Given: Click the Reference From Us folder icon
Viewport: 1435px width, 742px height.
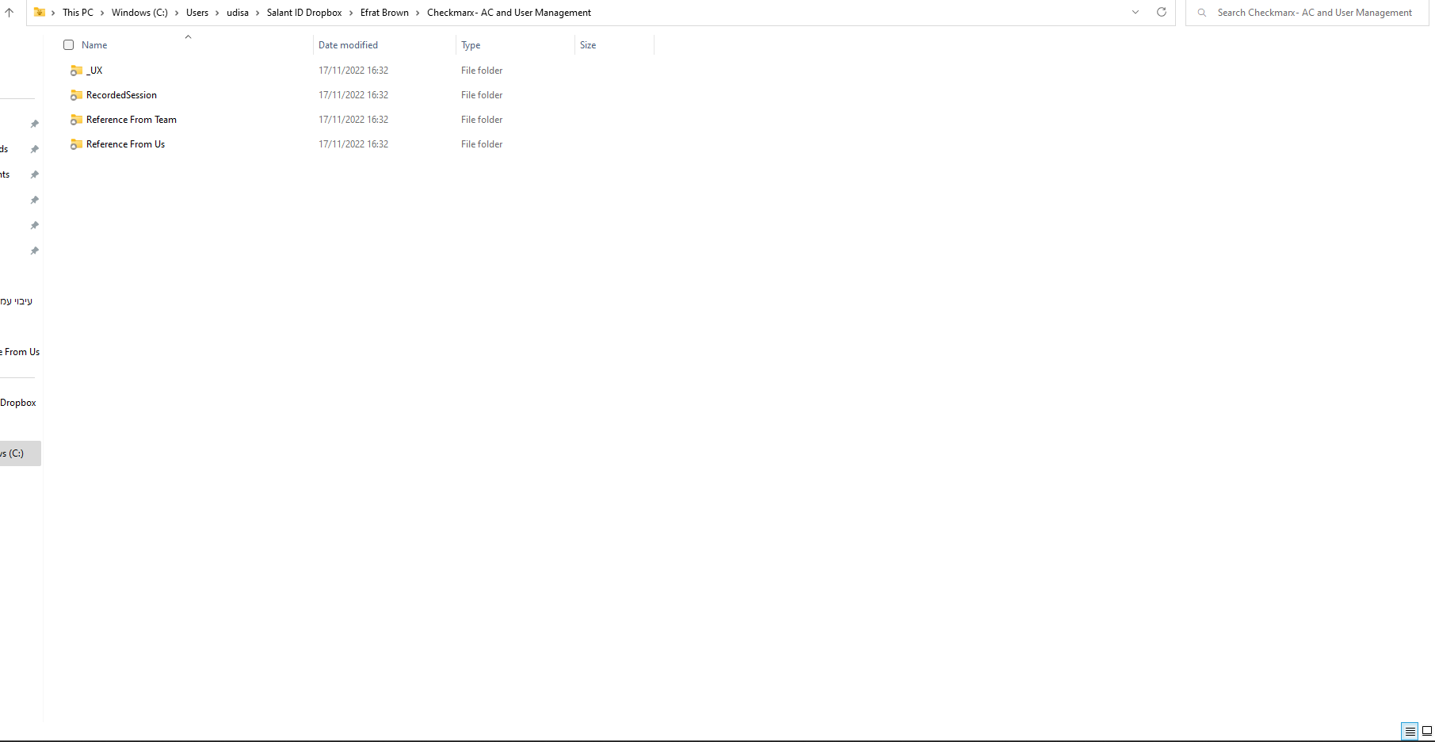Looking at the screenshot, I should pos(76,144).
